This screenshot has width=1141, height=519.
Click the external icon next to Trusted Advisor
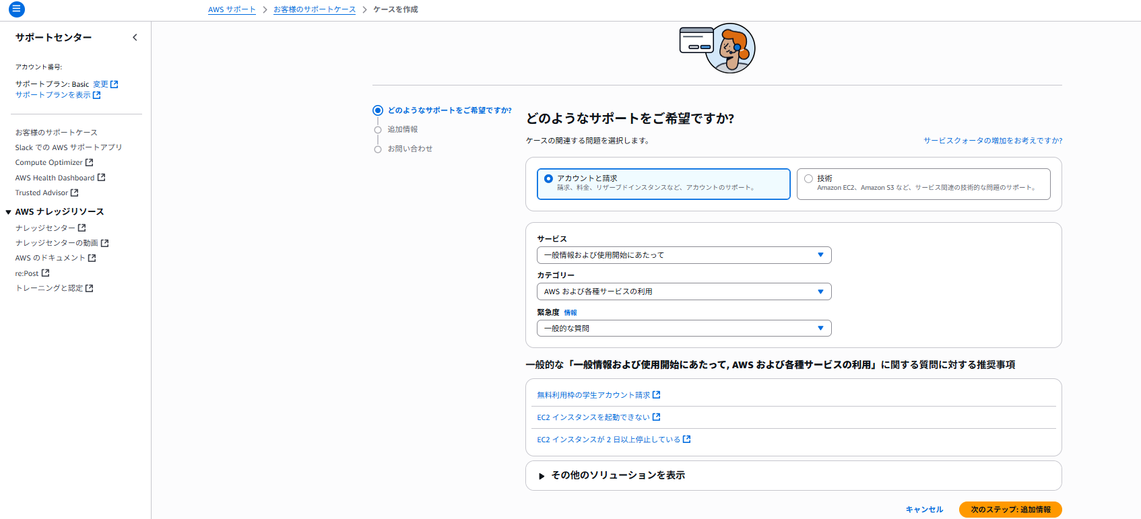[x=75, y=193]
